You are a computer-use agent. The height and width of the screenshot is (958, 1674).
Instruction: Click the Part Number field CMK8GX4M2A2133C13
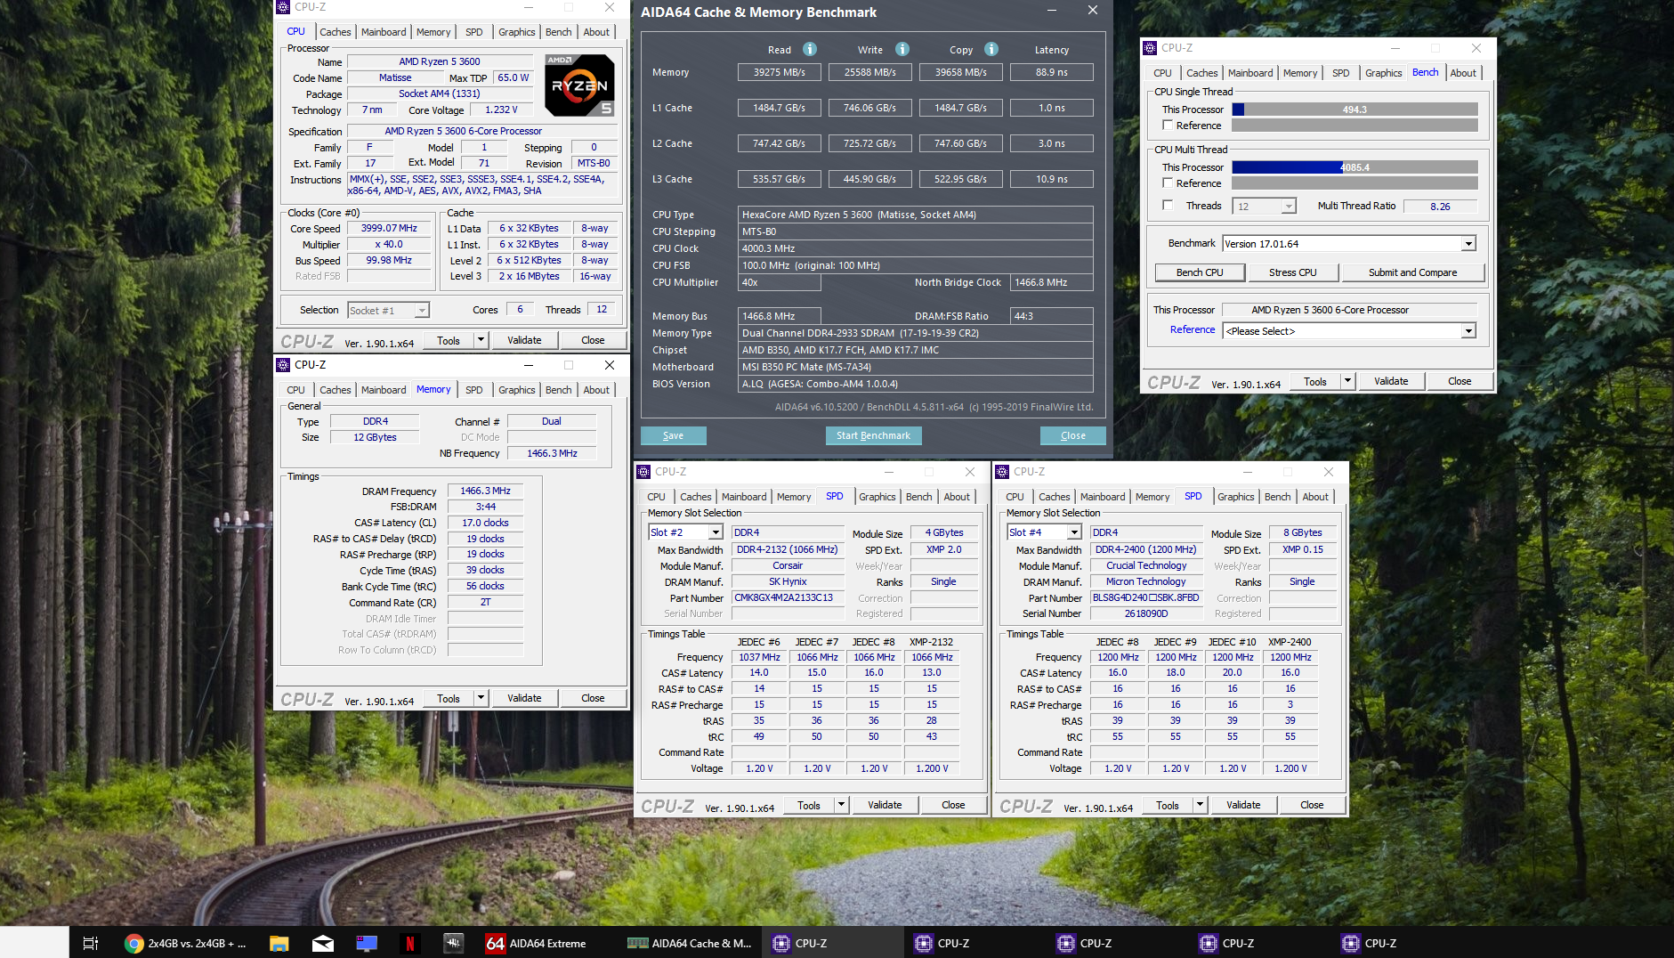click(788, 598)
